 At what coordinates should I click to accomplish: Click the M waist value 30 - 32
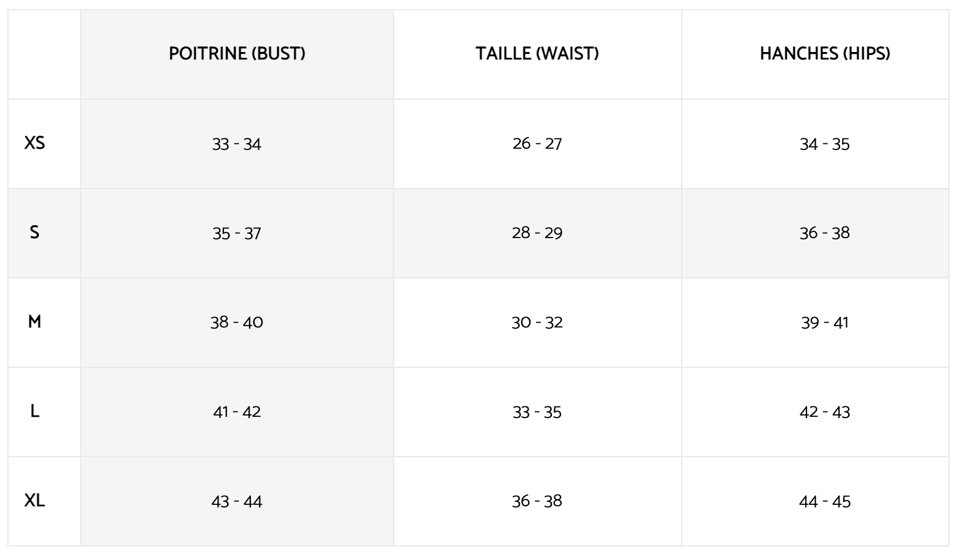click(537, 323)
